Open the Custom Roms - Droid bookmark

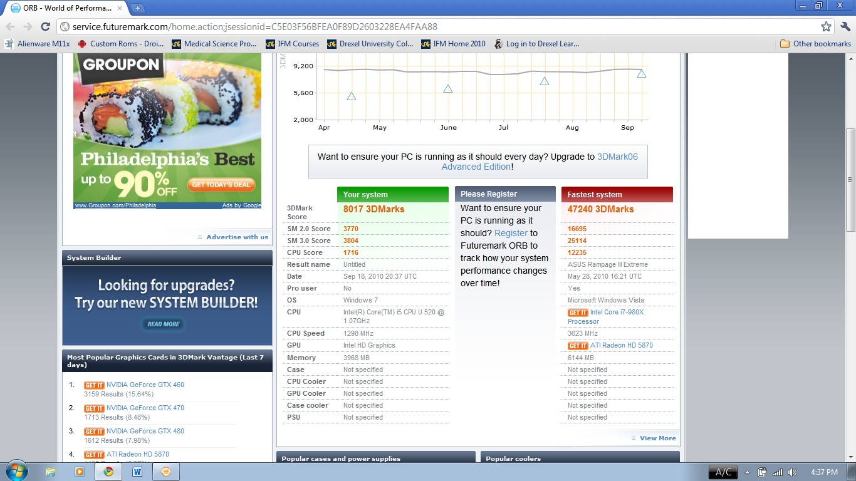point(121,44)
